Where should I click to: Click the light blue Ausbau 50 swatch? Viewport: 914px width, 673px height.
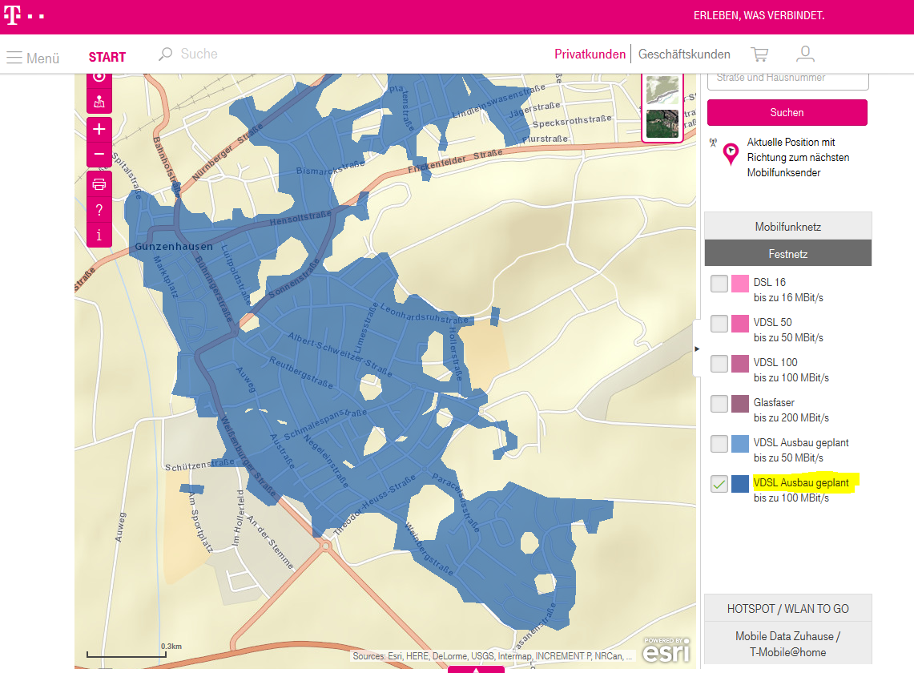[739, 444]
